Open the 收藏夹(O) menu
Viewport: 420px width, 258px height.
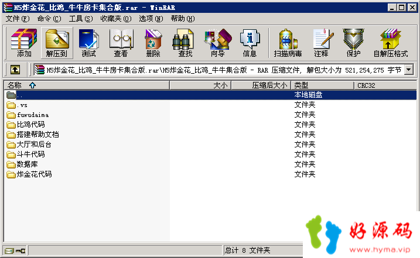click(116, 19)
